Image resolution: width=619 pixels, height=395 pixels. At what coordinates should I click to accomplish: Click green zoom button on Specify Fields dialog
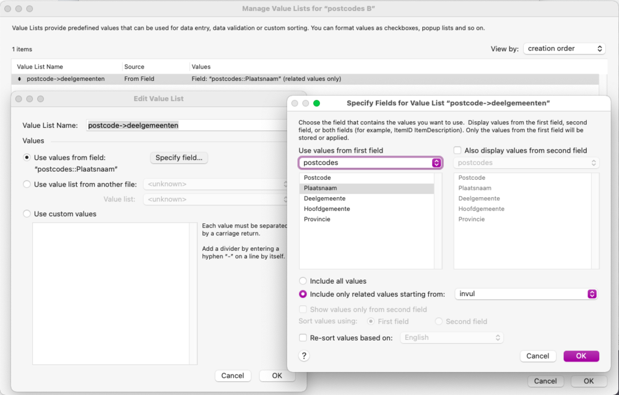(x=316, y=103)
